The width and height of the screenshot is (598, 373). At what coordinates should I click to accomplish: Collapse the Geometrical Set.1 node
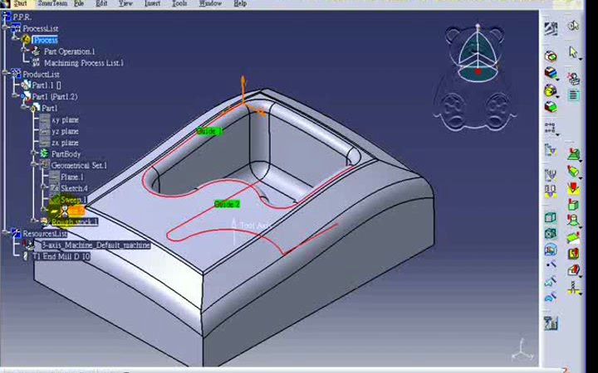[34, 164]
